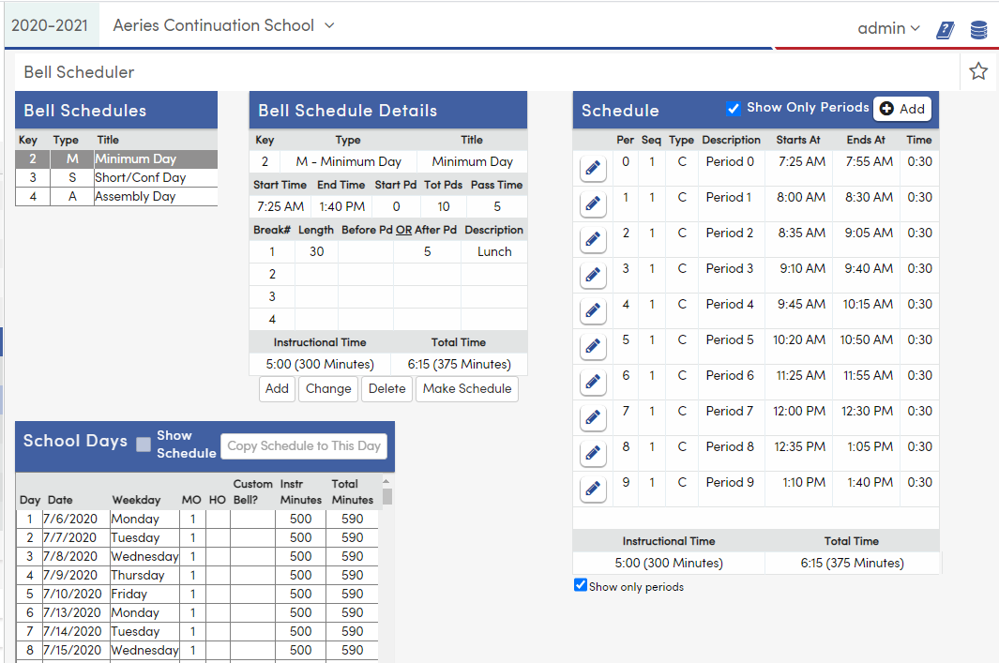The image size is (999, 663).
Task: Edit Period 7 using the pencil icon
Action: point(592,417)
